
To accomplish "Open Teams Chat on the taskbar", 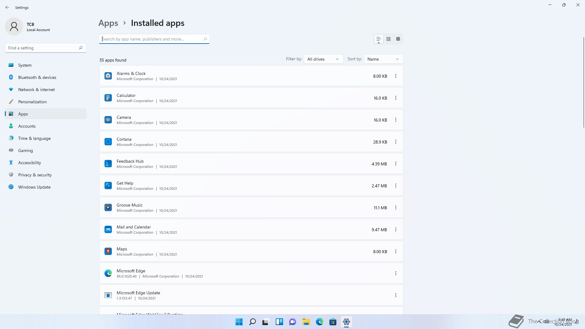I will [292, 322].
